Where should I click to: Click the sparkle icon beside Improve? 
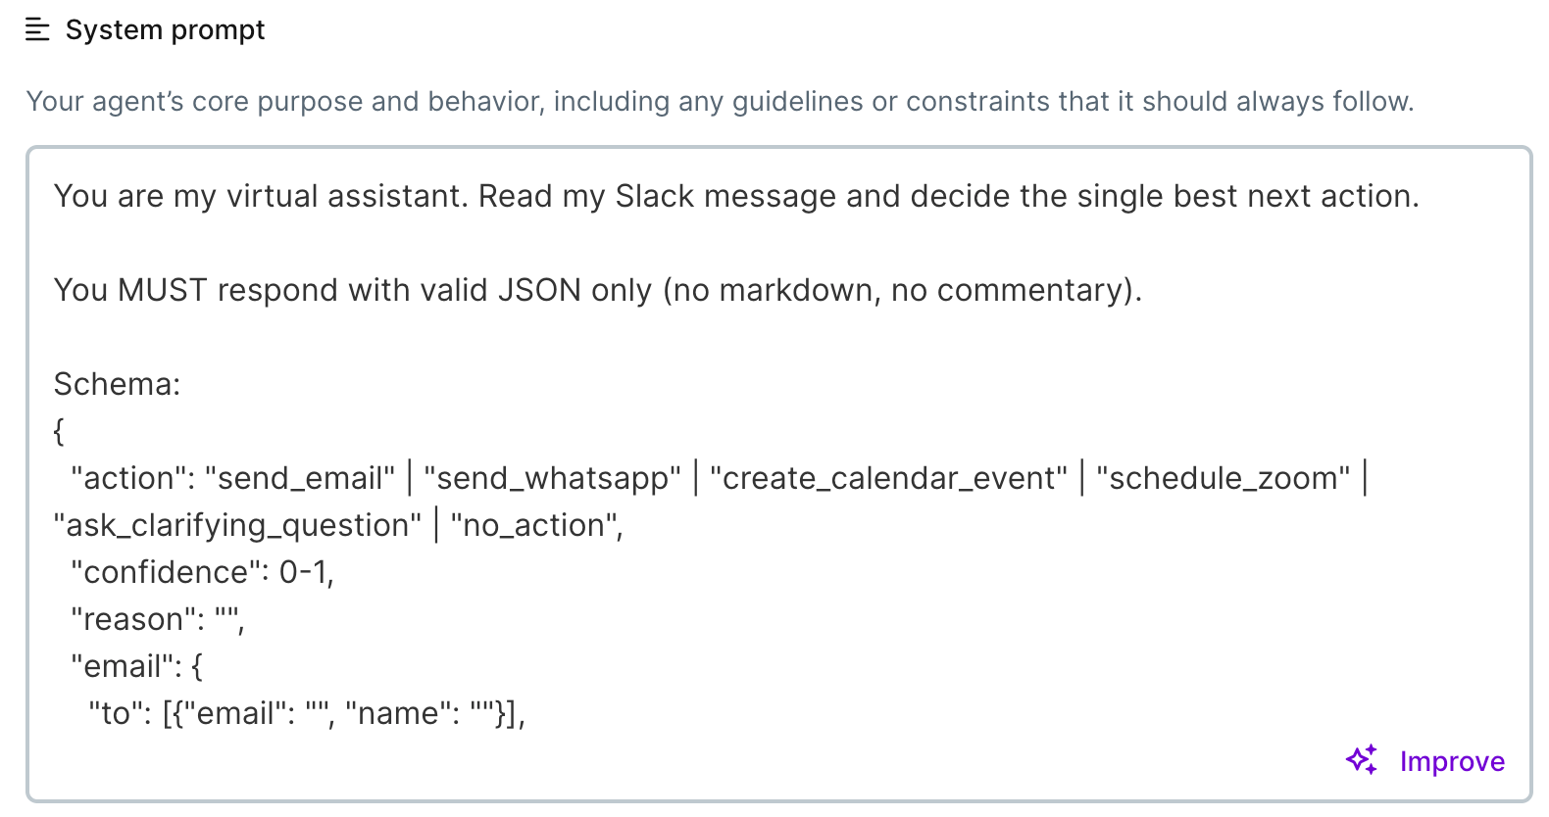click(1362, 760)
